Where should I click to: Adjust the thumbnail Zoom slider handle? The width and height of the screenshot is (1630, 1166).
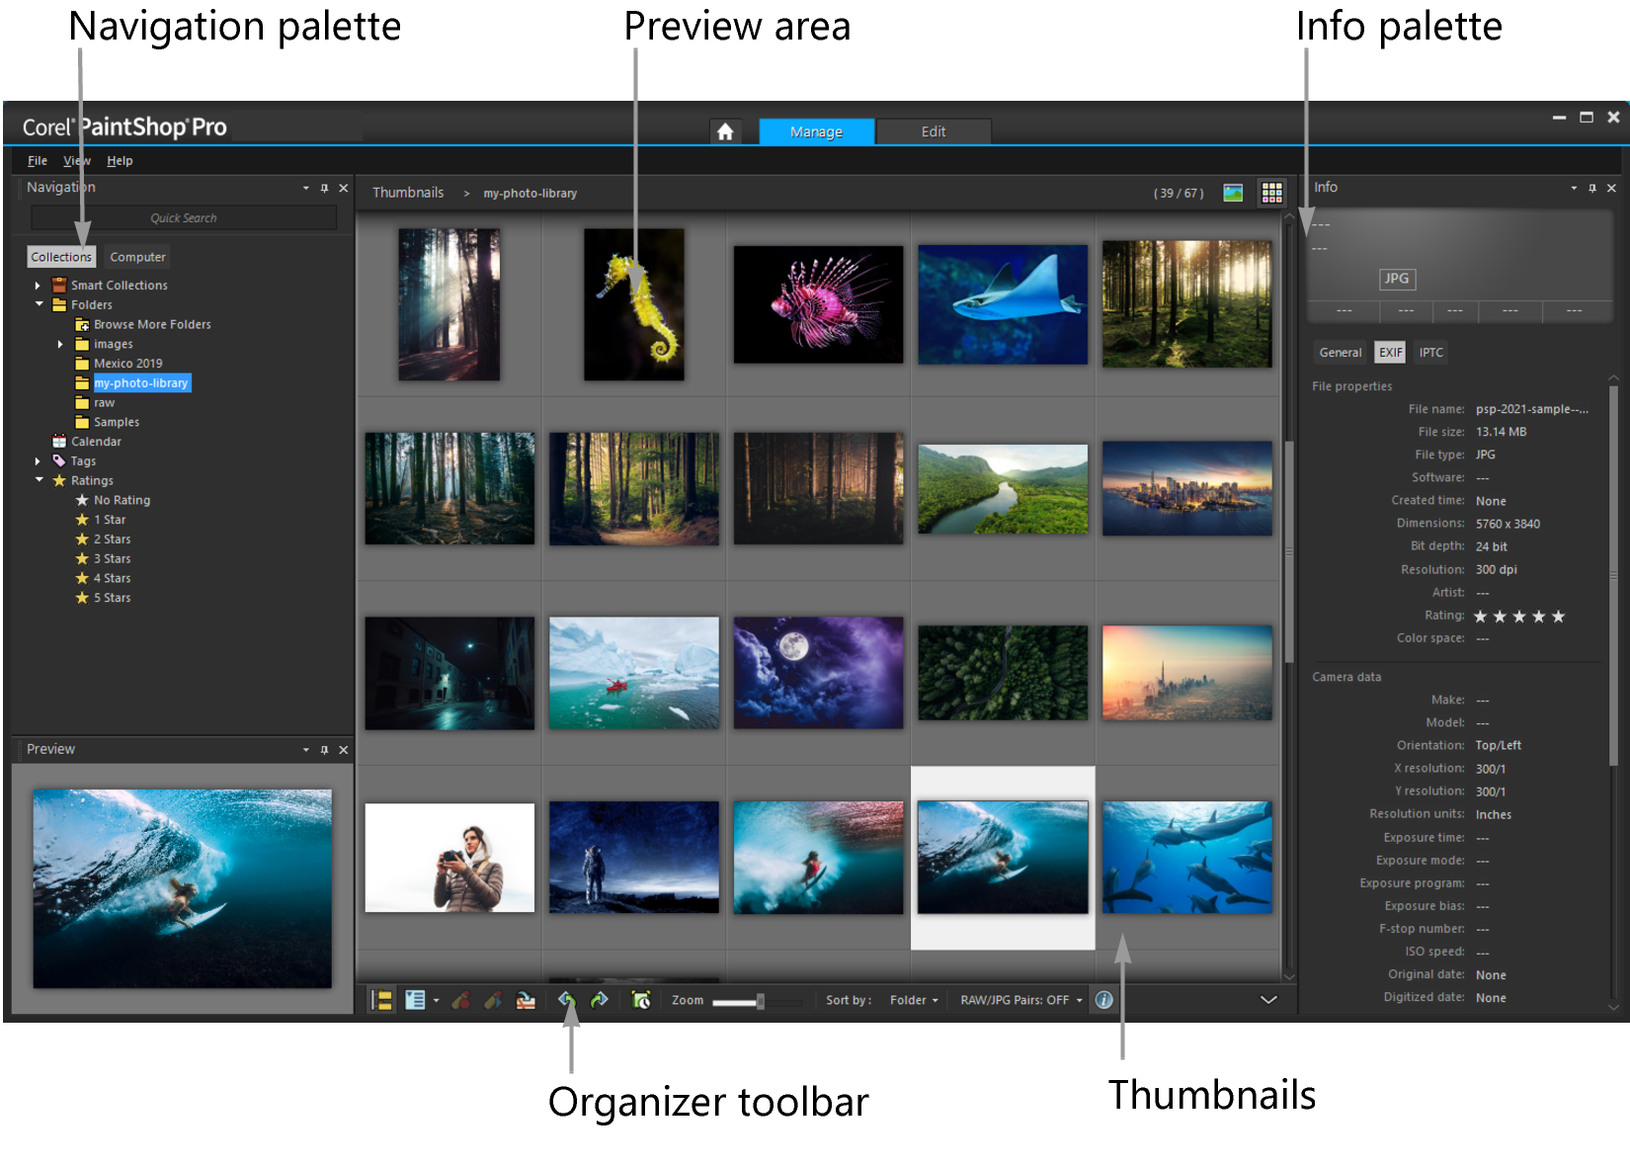(760, 1001)
